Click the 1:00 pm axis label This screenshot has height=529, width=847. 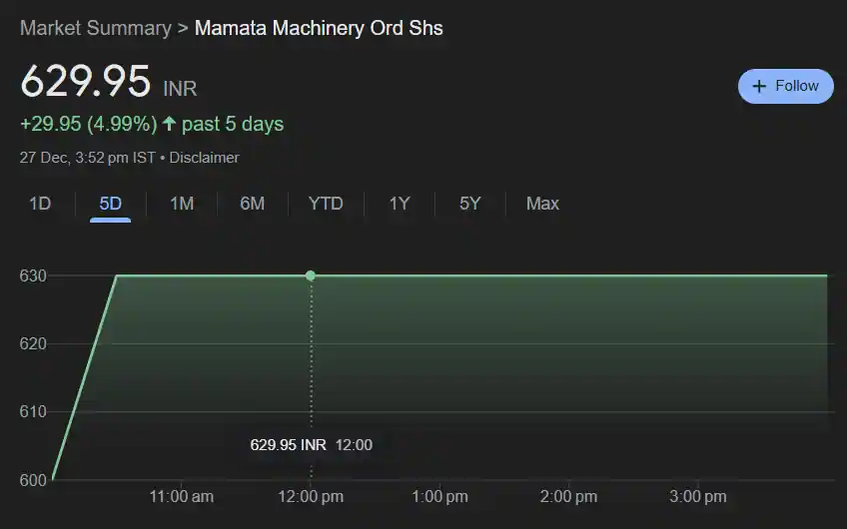439,497
